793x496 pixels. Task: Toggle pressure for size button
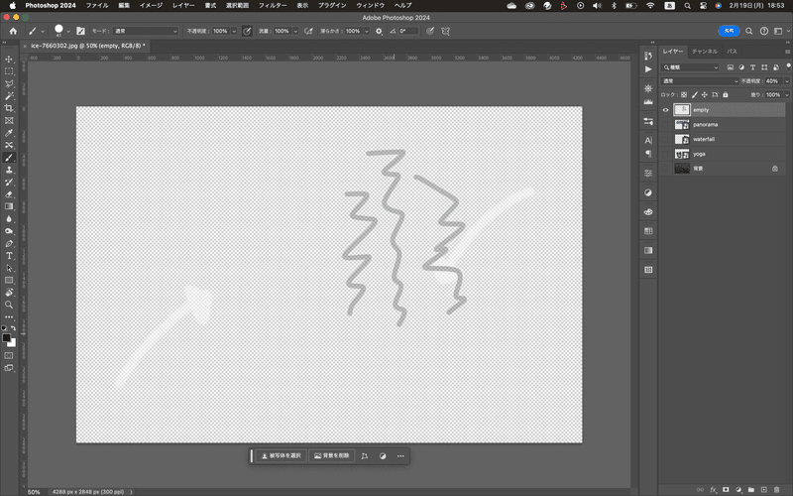pyautogui.click(x=430, y=31)
